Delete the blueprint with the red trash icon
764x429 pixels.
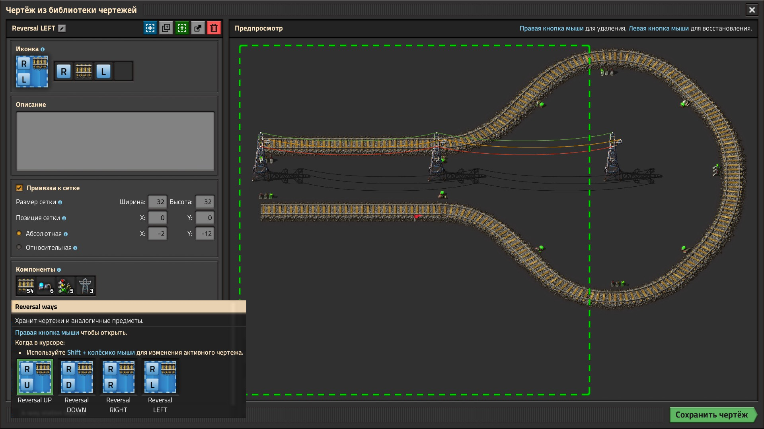click(214, 28)
